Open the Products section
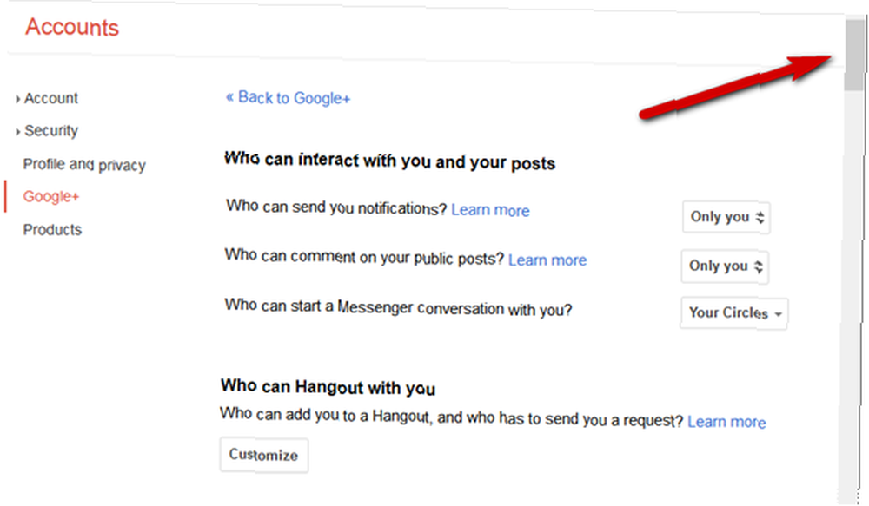The image size is (869, 506). click(52, 229)
